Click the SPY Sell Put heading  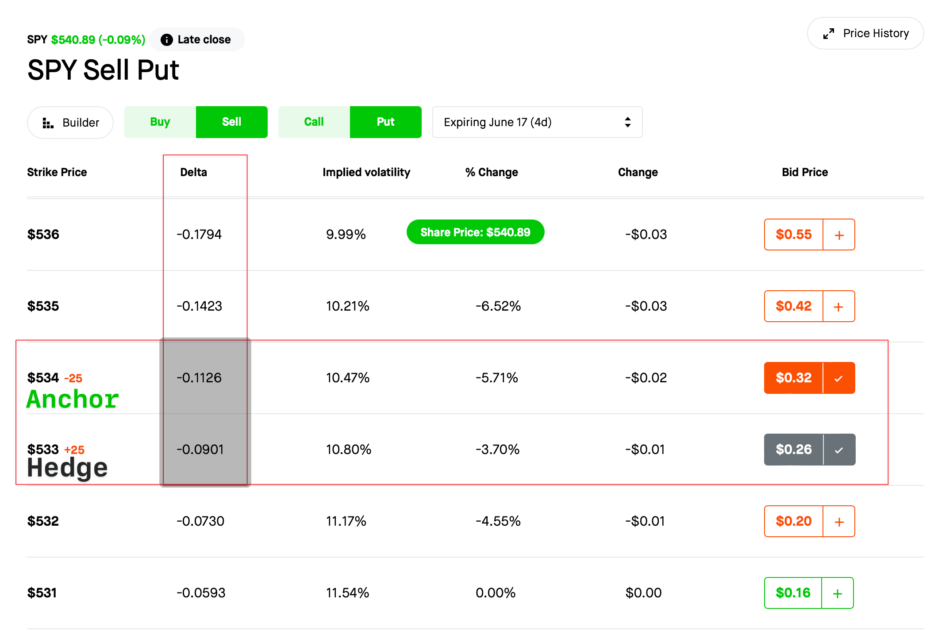pos(103,70)
